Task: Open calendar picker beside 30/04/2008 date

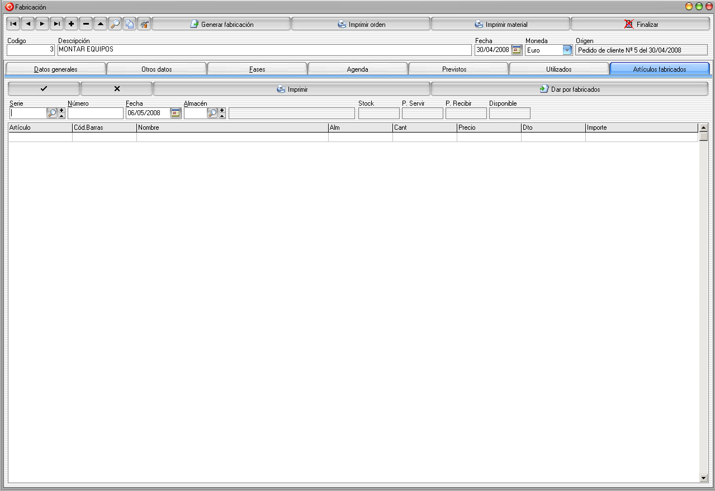Action: [x=517, y=50]
